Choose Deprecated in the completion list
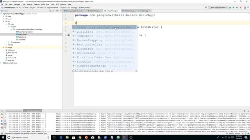 point(104,53)
